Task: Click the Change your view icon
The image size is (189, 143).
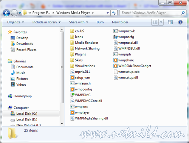Action: 155,22
